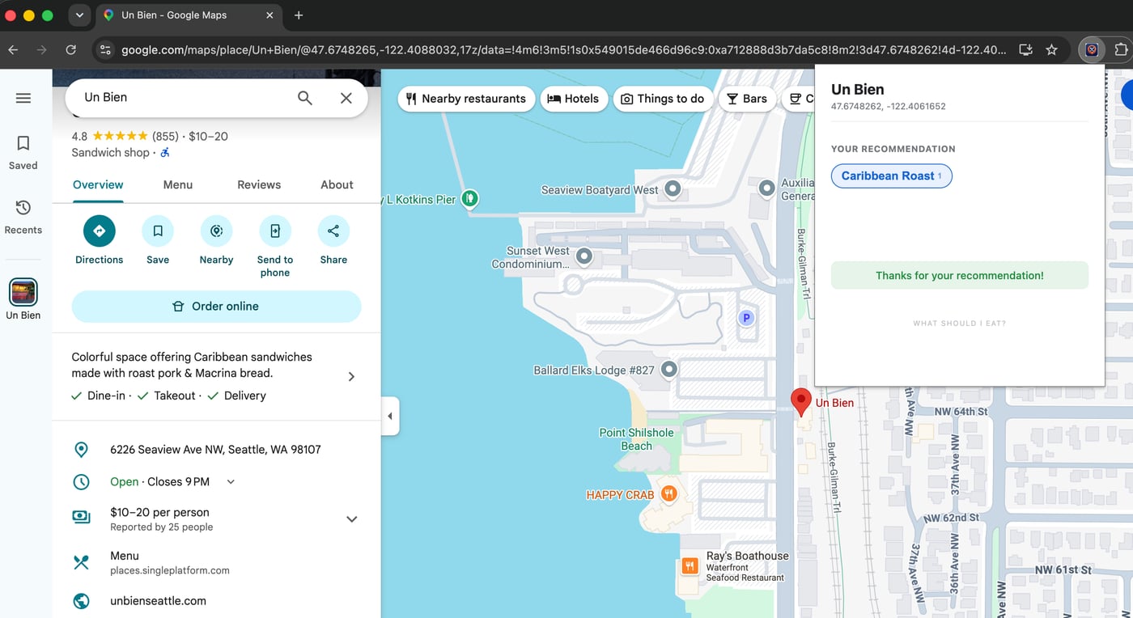This screenshot has height=618, width=1133.
Task: Bookmark this page with the star icon
Action: click(x=1051, y=49)
